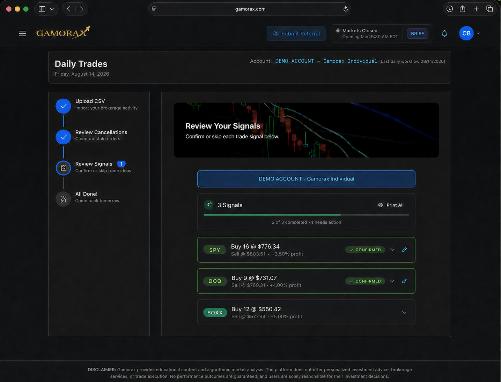Open the page settings icon in address bar
Screen dimensions: 501x382
[x=154, y=9]
